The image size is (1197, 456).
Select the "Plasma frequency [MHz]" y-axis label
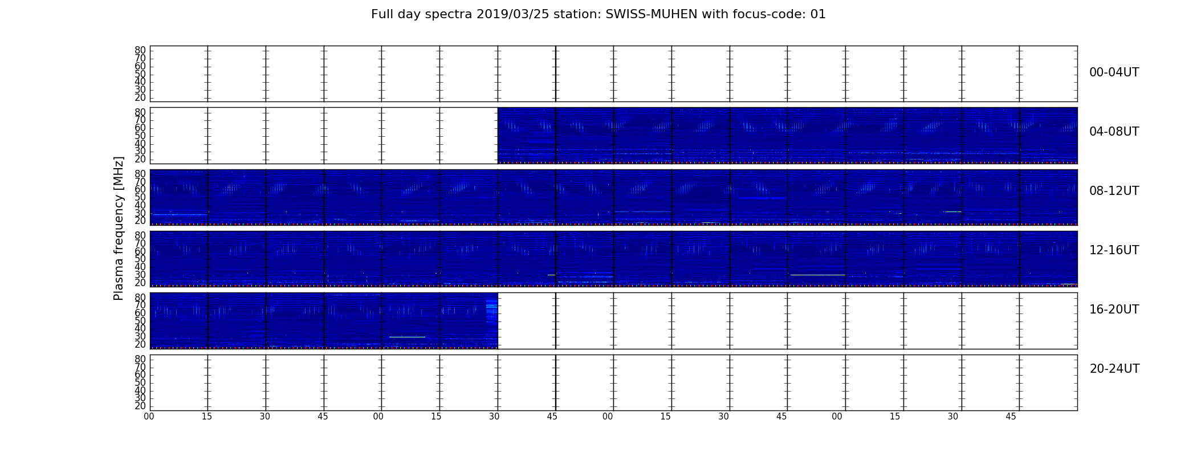[119, 228]
